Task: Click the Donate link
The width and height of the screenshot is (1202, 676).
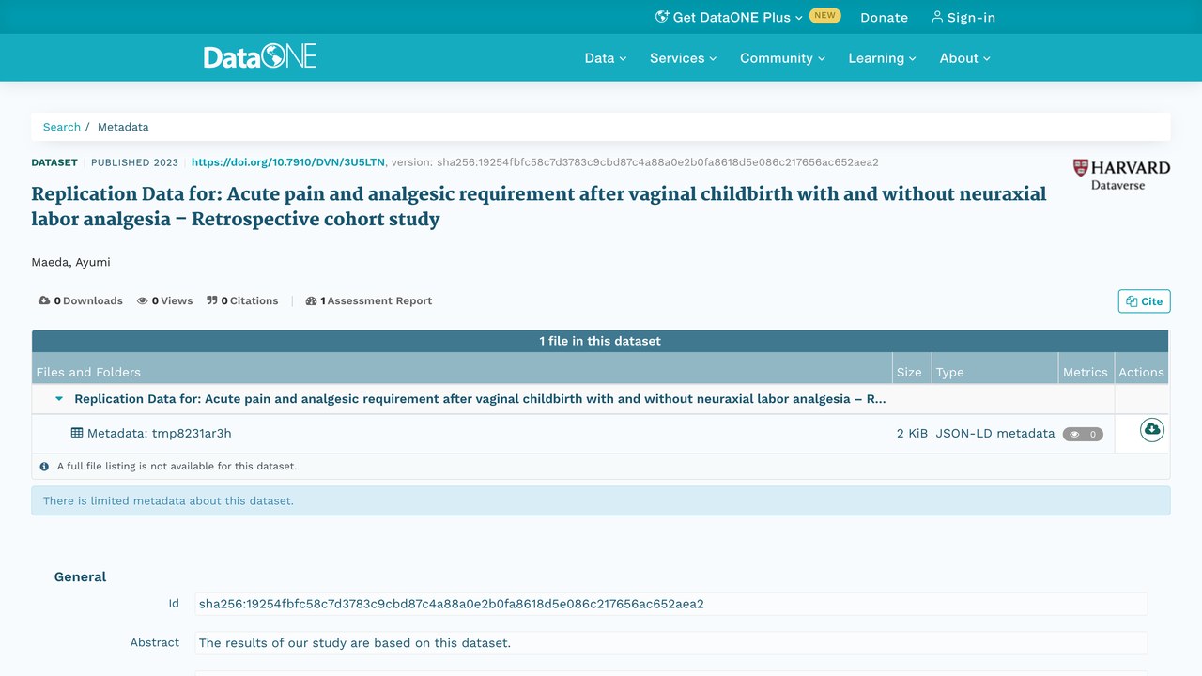Action: (884, 17)
